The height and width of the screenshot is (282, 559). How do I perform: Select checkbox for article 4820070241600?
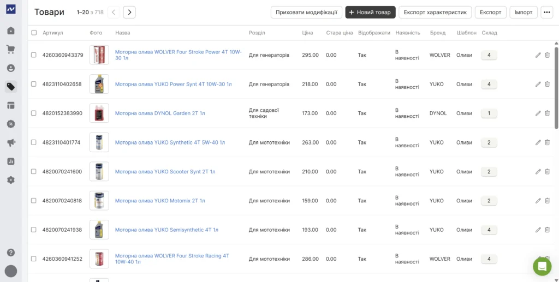coord(34,172)
